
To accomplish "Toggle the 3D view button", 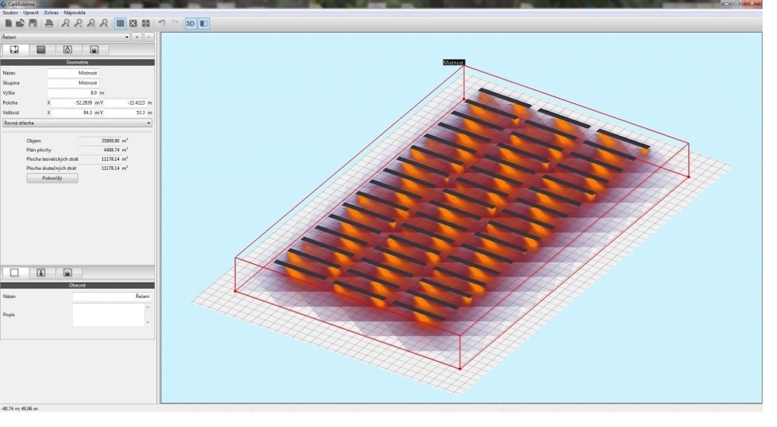I will pyautogui.click(x=190, y=24).
